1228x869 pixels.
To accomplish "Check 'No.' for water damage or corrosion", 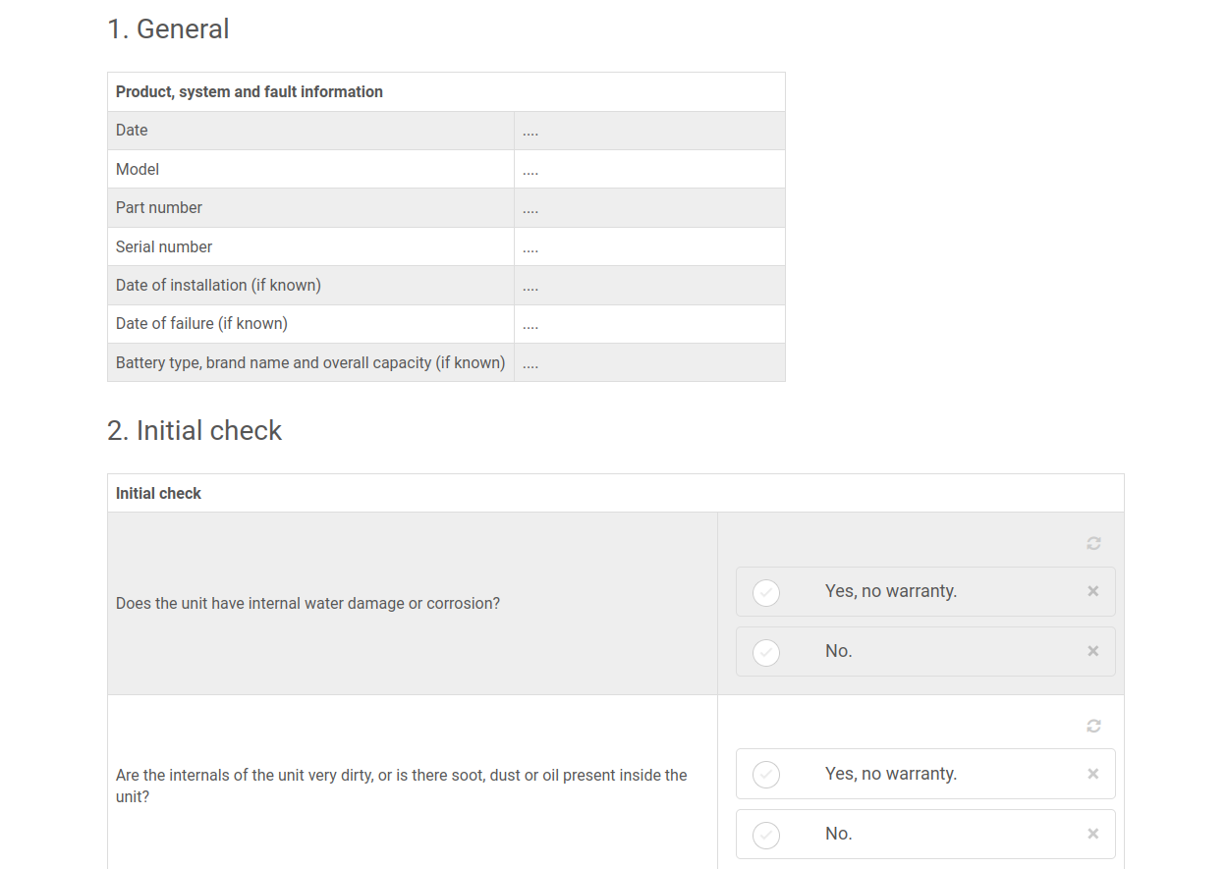I will coord(766,652).
